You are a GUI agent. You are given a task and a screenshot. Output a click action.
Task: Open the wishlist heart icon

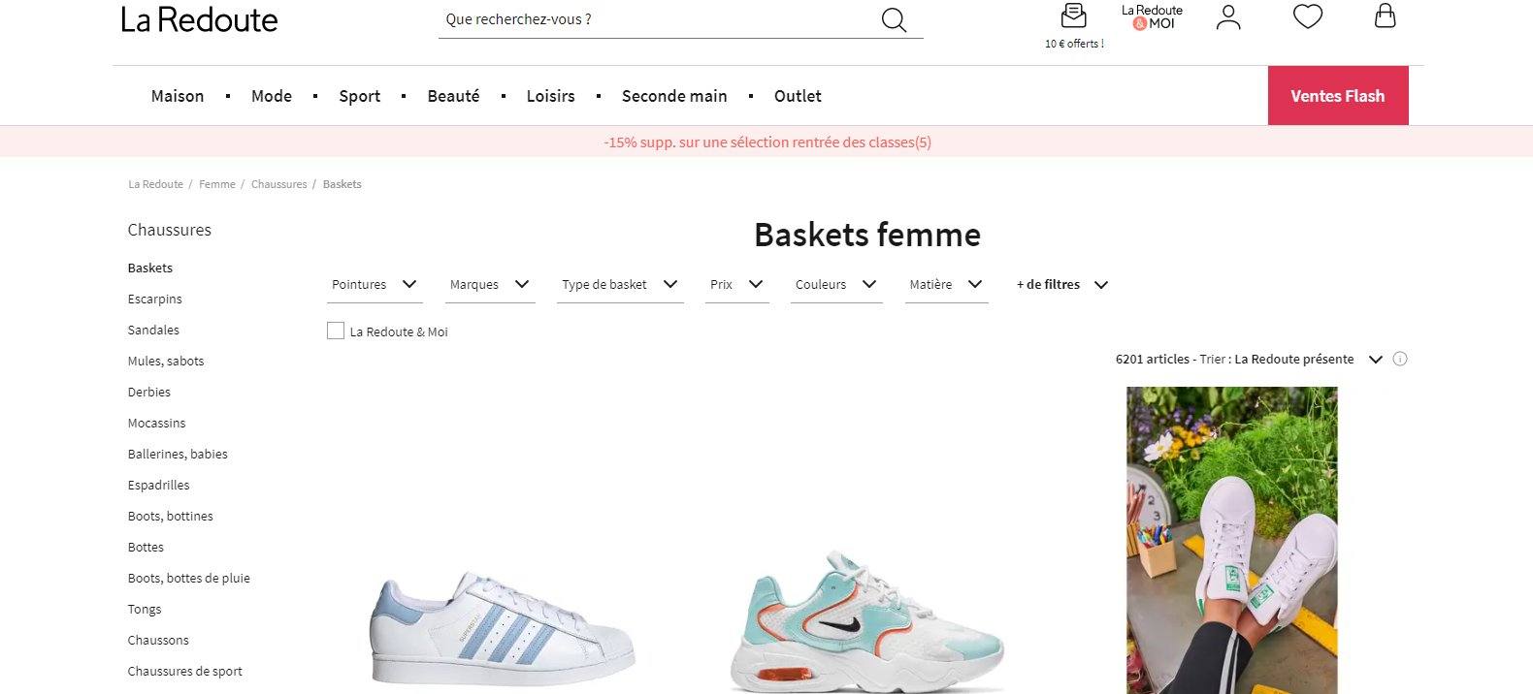(x=1307, y=16)
